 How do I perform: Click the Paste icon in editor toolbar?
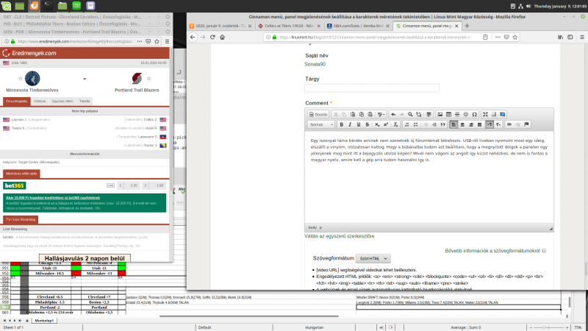pyautogui.click(x=353, y=115)
